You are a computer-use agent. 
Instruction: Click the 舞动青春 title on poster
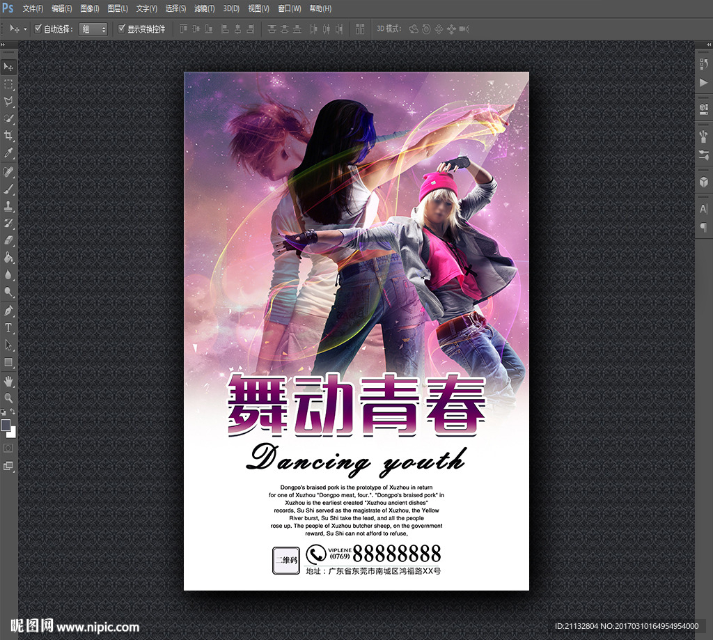(x=357, y=405)
